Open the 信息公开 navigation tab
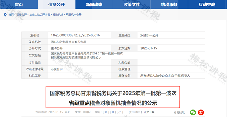 click(56, 5)
